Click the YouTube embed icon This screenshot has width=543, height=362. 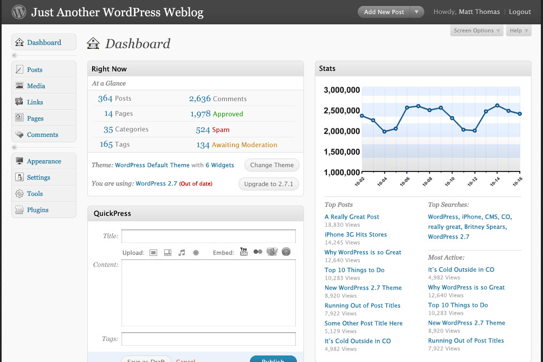(244, 252)
